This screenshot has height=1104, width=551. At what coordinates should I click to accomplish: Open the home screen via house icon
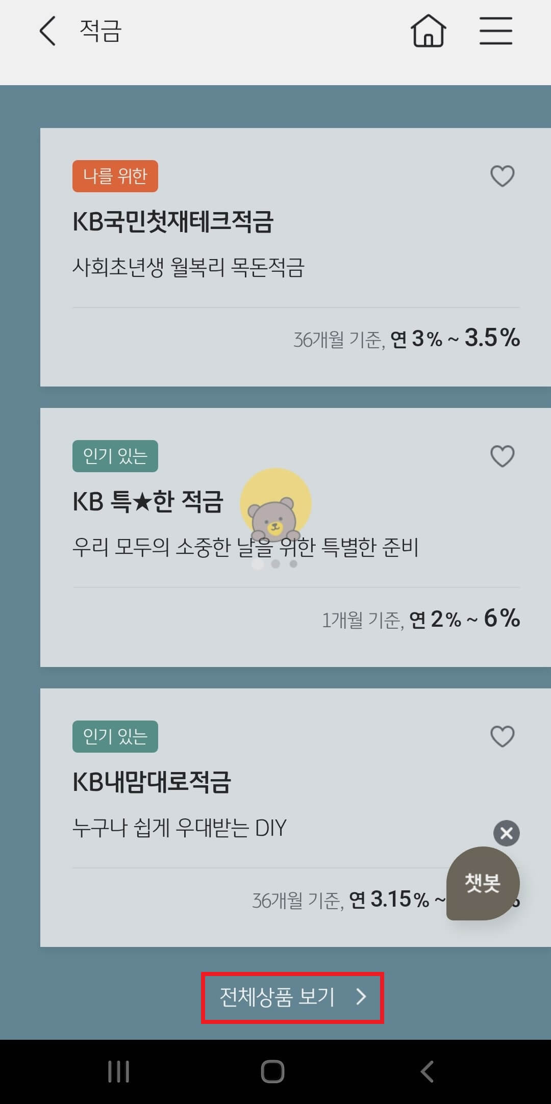tap(428, 31)
